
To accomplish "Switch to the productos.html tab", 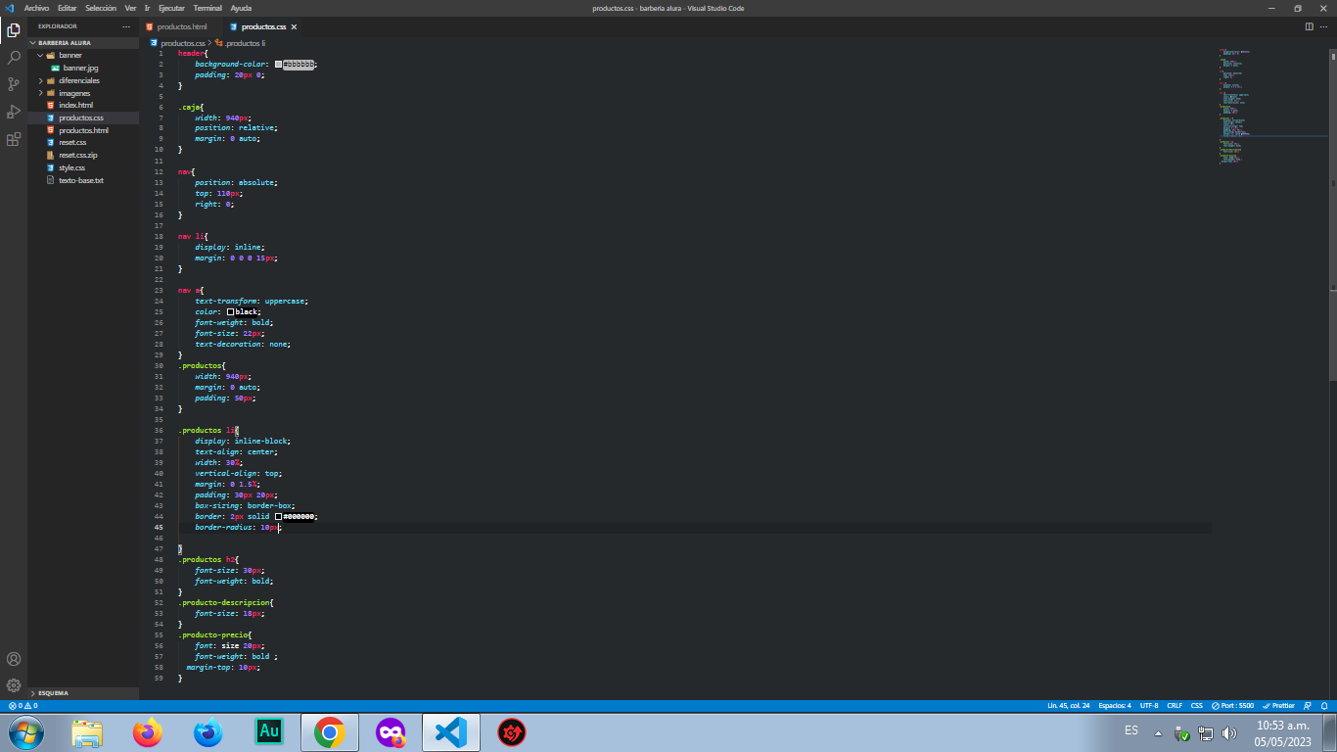I will [x=181, y=27].
